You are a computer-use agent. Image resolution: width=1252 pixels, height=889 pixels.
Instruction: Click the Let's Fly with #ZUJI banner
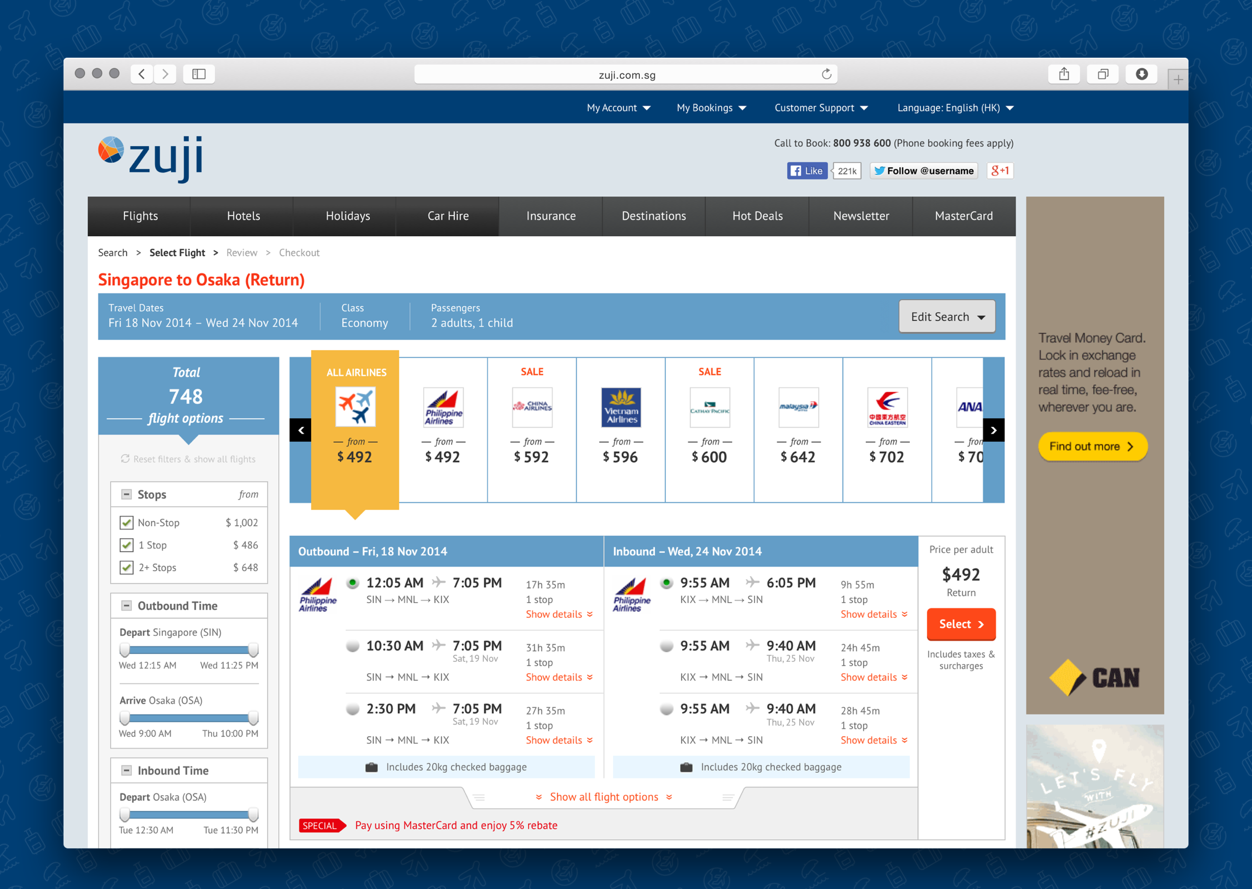[1094, 786]
